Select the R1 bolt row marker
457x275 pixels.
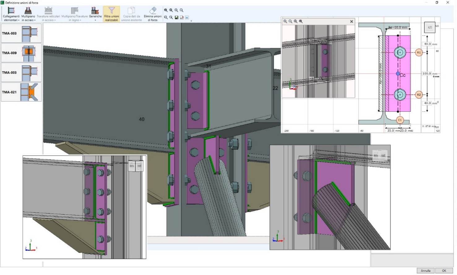coord(419,53)
